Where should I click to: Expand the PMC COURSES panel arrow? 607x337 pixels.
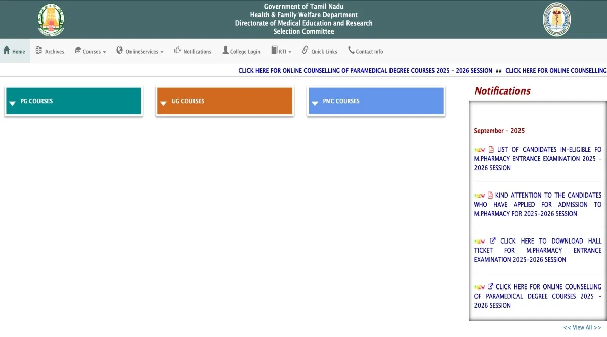315,103
